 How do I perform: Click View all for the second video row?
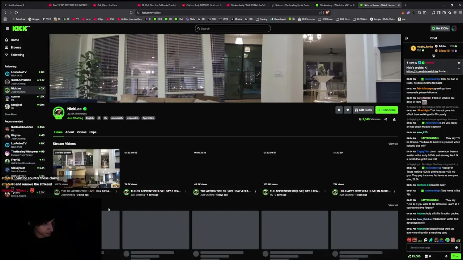tap(393, 205)
